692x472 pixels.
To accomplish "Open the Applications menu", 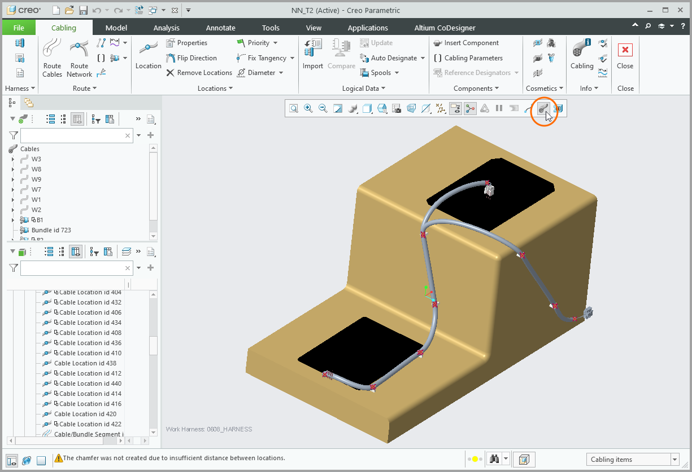I will (368, 27).
